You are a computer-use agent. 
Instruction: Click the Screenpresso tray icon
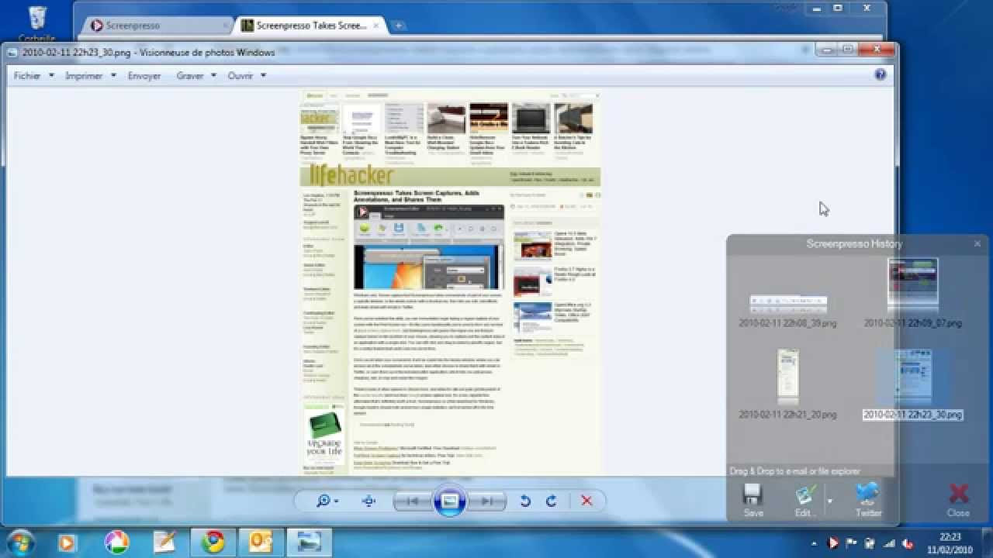[x=833, y=543]
